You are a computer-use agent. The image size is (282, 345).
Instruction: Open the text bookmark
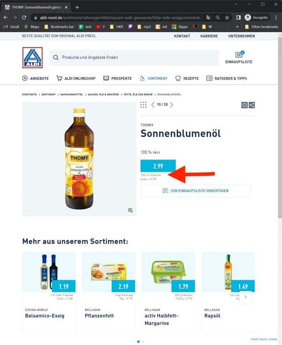(85, 26)
